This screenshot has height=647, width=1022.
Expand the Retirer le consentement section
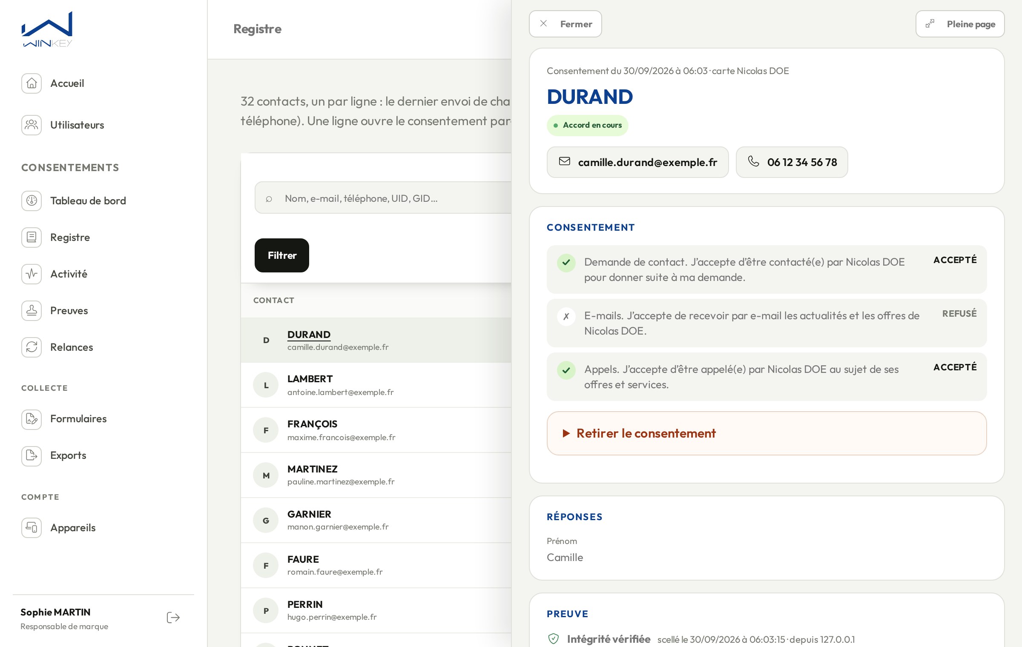766,433
